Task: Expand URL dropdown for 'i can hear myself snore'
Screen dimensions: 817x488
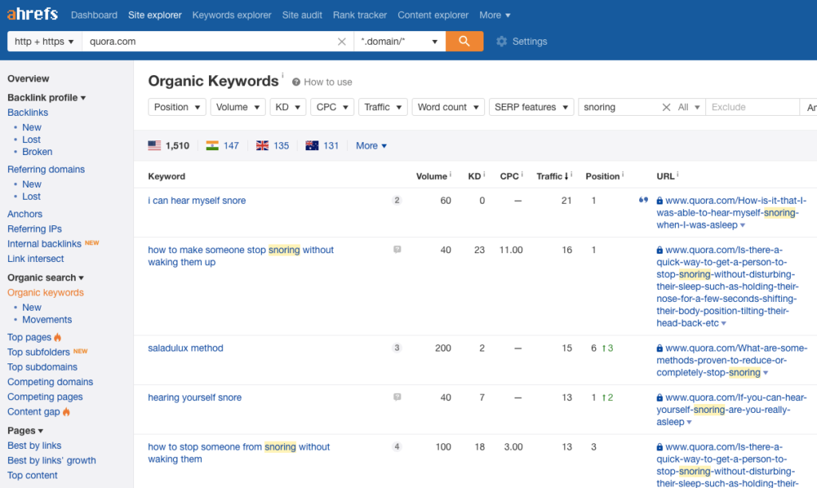Action: coord(743,225)
